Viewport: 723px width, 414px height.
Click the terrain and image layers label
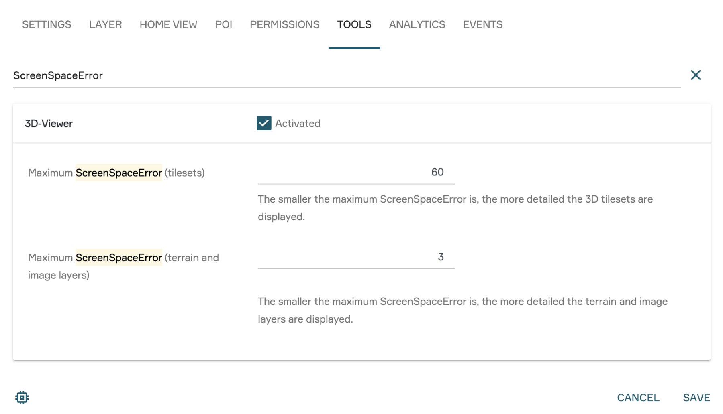pyautogui.click(x=123, y=266)
